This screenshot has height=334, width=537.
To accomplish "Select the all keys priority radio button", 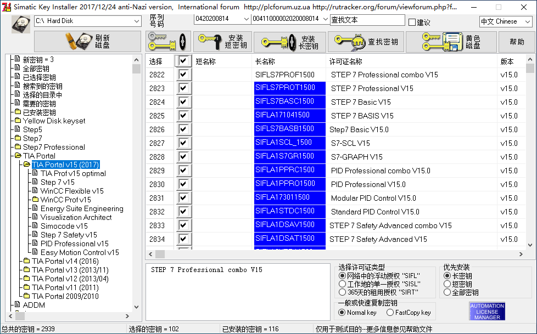I will [x=447, y=292].
